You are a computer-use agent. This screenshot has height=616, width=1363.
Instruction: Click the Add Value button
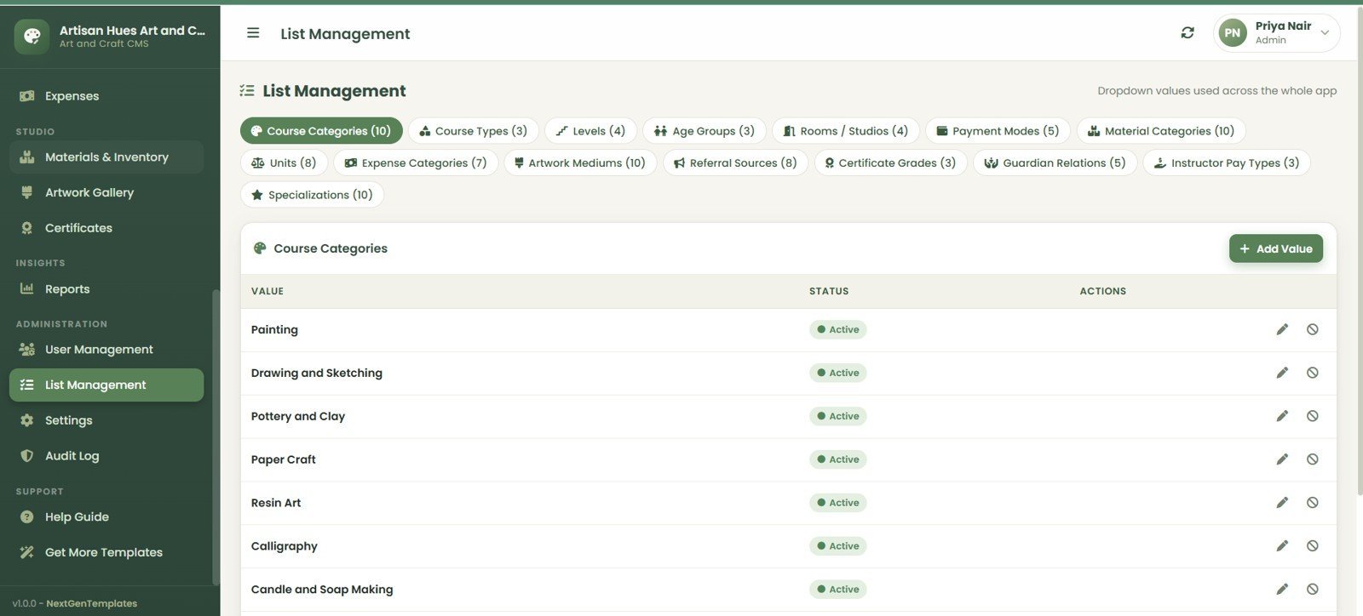1276,248
